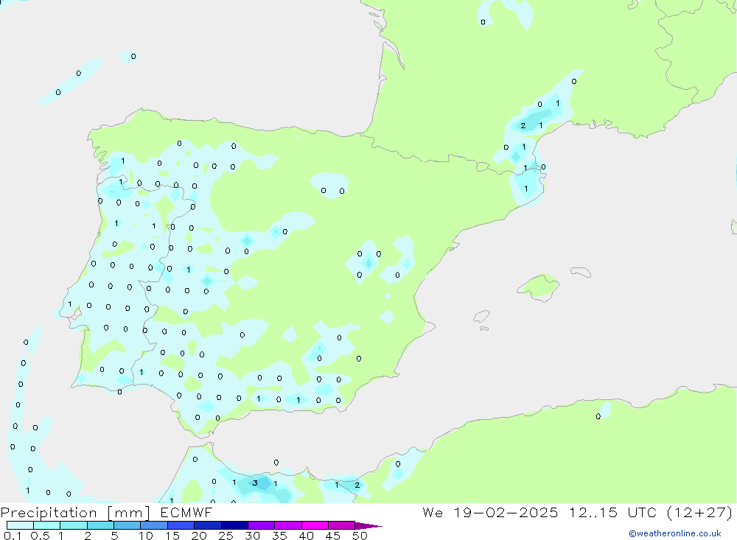This screenshot has width=737, height=540.
Task: Click the '2' precipitation value in southern France
Action: click(x=523, y=126)
